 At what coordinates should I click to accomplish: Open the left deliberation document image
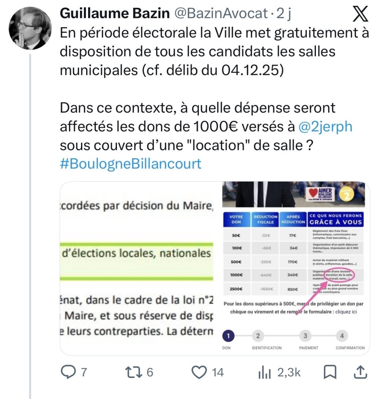(x=138, y=268)
